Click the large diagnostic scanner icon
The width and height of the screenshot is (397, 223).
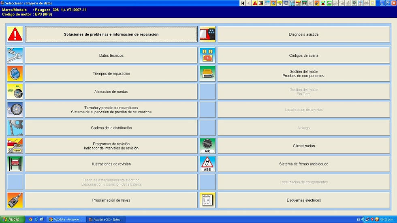point(207,34)
